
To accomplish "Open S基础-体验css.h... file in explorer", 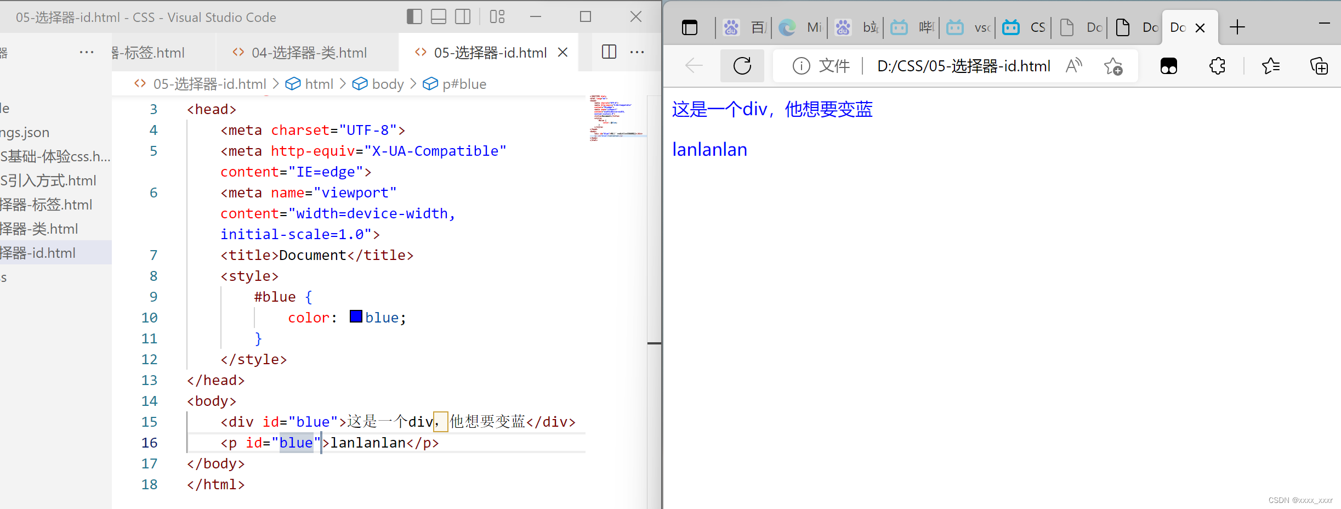I will 56,156.
